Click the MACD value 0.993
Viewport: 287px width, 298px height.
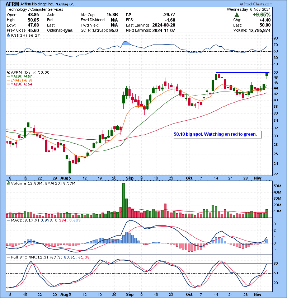point(47,220)
